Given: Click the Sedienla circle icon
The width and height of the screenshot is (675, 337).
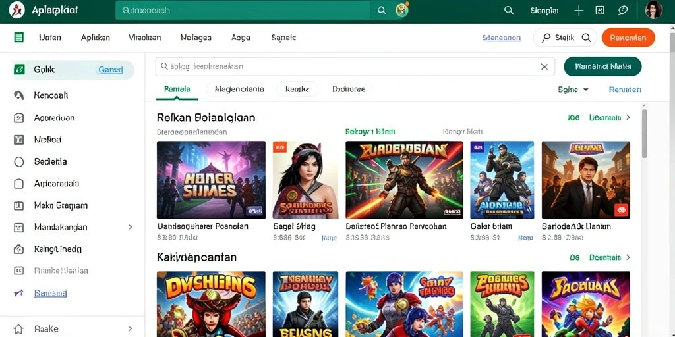Looking at the screenshot, I should pos(19,162).
